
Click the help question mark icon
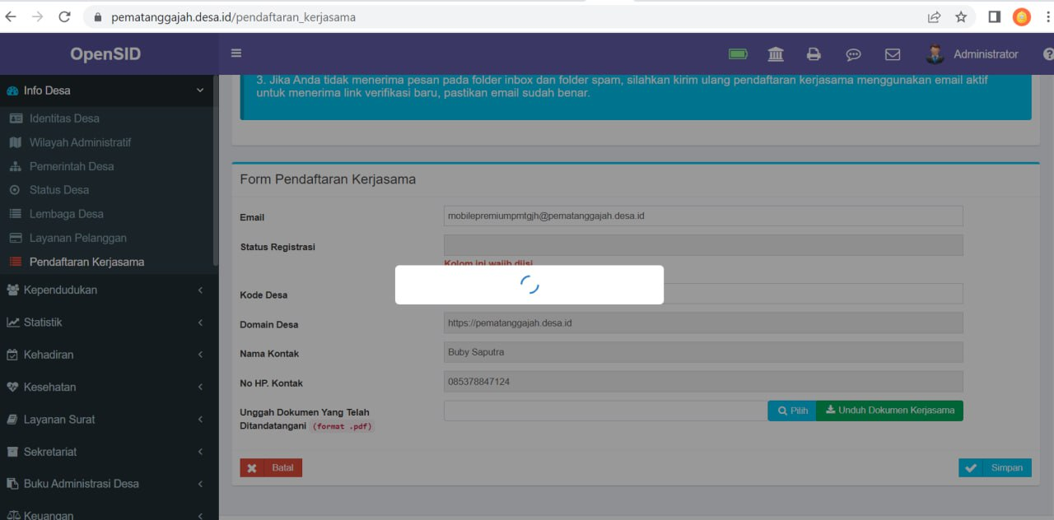(1047, 54)
